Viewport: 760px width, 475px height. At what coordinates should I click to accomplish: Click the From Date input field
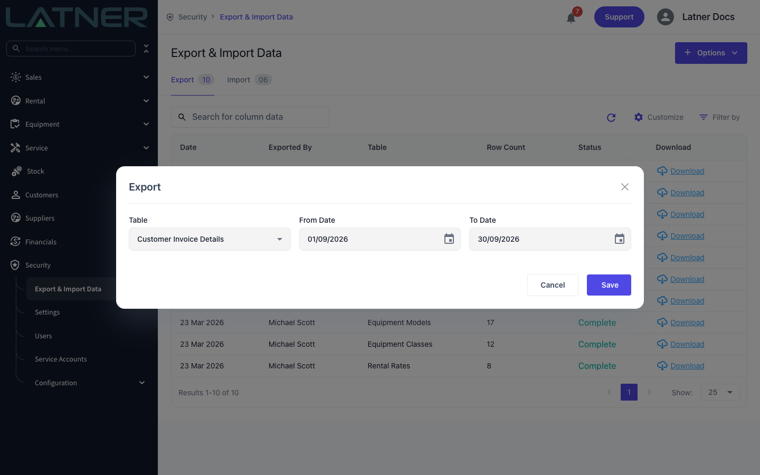tap(380, 239)
